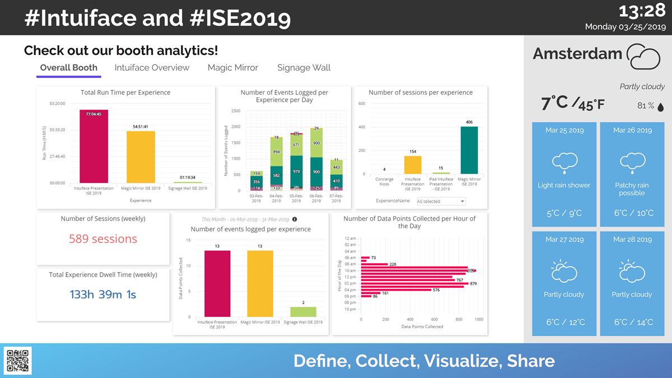Switch to the Intuiface Overview tab
672x378 pixels.
pos(152,68)
